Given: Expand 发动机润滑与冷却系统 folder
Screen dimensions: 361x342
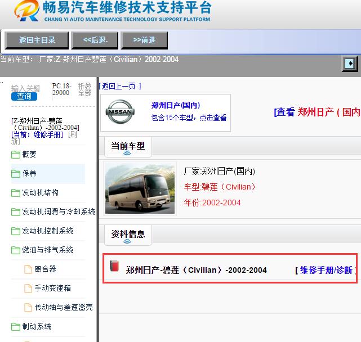Looking at the screenshot, I should 59,211.
